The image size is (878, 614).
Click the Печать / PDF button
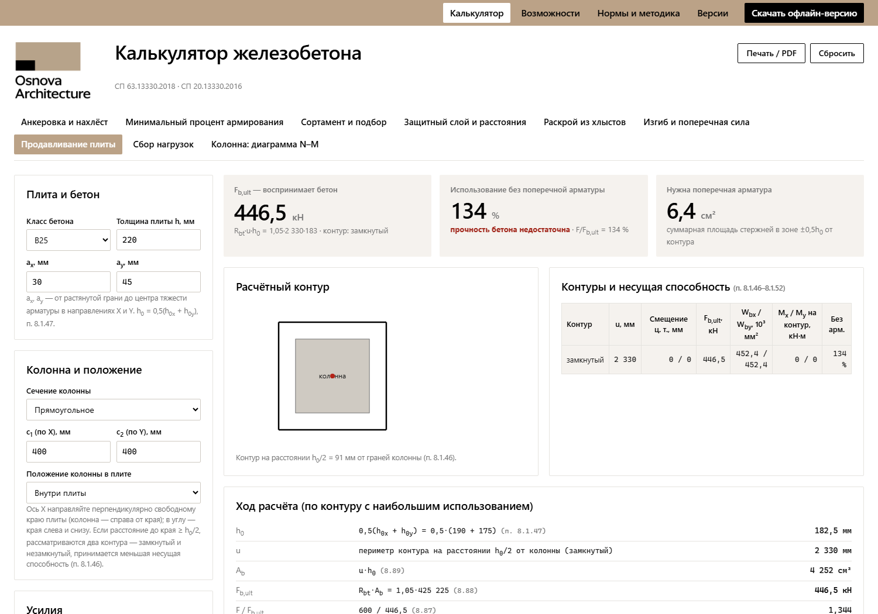click(771, 53)
